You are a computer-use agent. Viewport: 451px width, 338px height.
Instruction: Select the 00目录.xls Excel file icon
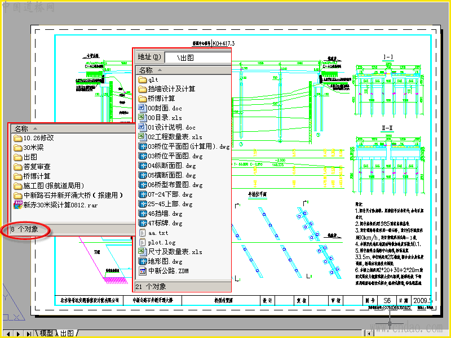(x=143, y=118)
